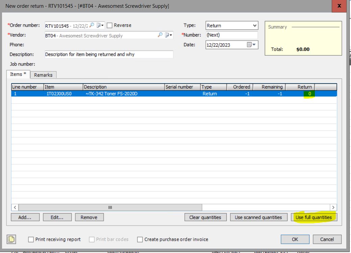Click the grid's left scroll arrow
Viewport: 351px width, 253px height.
point(15,207)
